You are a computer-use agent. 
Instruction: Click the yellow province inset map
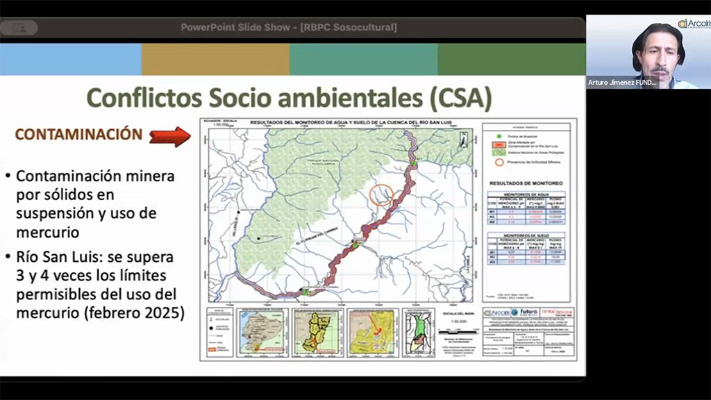[x=317, y=333]
